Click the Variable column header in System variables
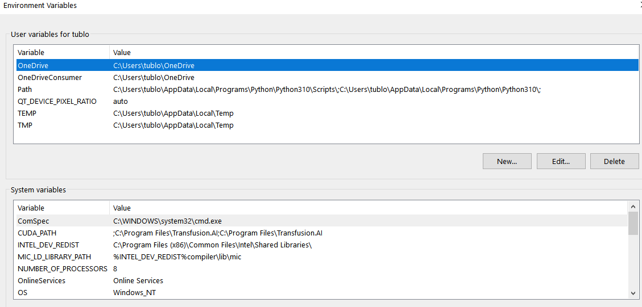Screen dimensions: 642x307 click(x=63, y=208)
